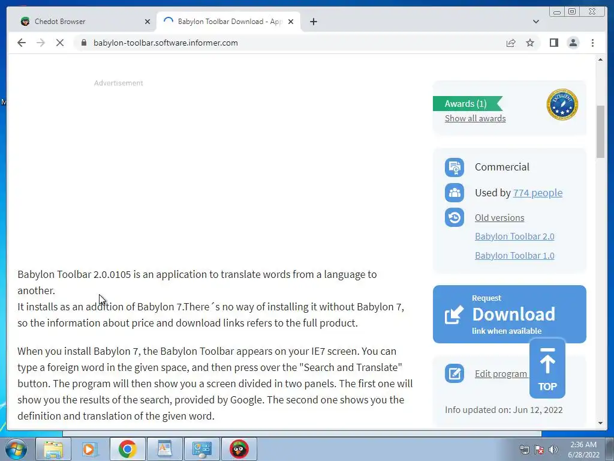Image resolution: width=614 pixels, height=461 pixels.
Task: Click the taskbar clock and date
Action: pos(583,450)
